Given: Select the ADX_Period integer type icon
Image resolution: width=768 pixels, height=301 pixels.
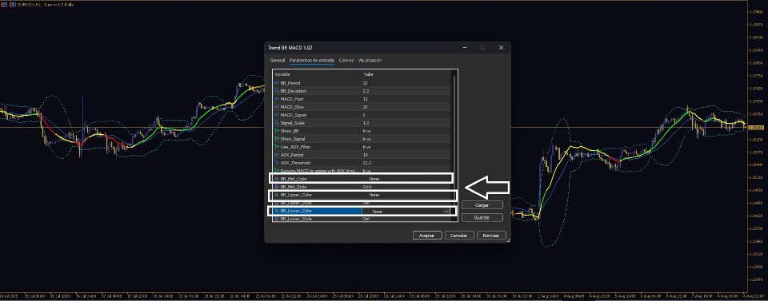Looking at the screenshot, I should [x=277, y=155].
